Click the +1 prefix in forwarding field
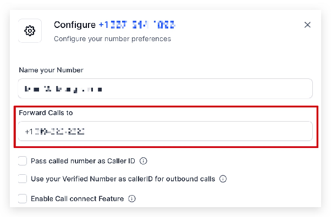331x217 pixels. pyautogui.click(x=29, y=132)
